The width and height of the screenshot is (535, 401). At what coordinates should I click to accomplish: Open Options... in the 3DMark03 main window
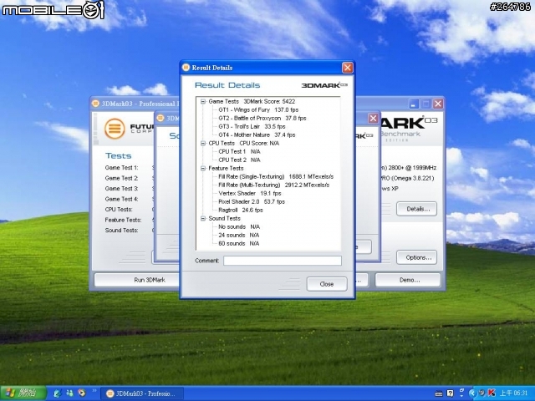coord(416,257)
